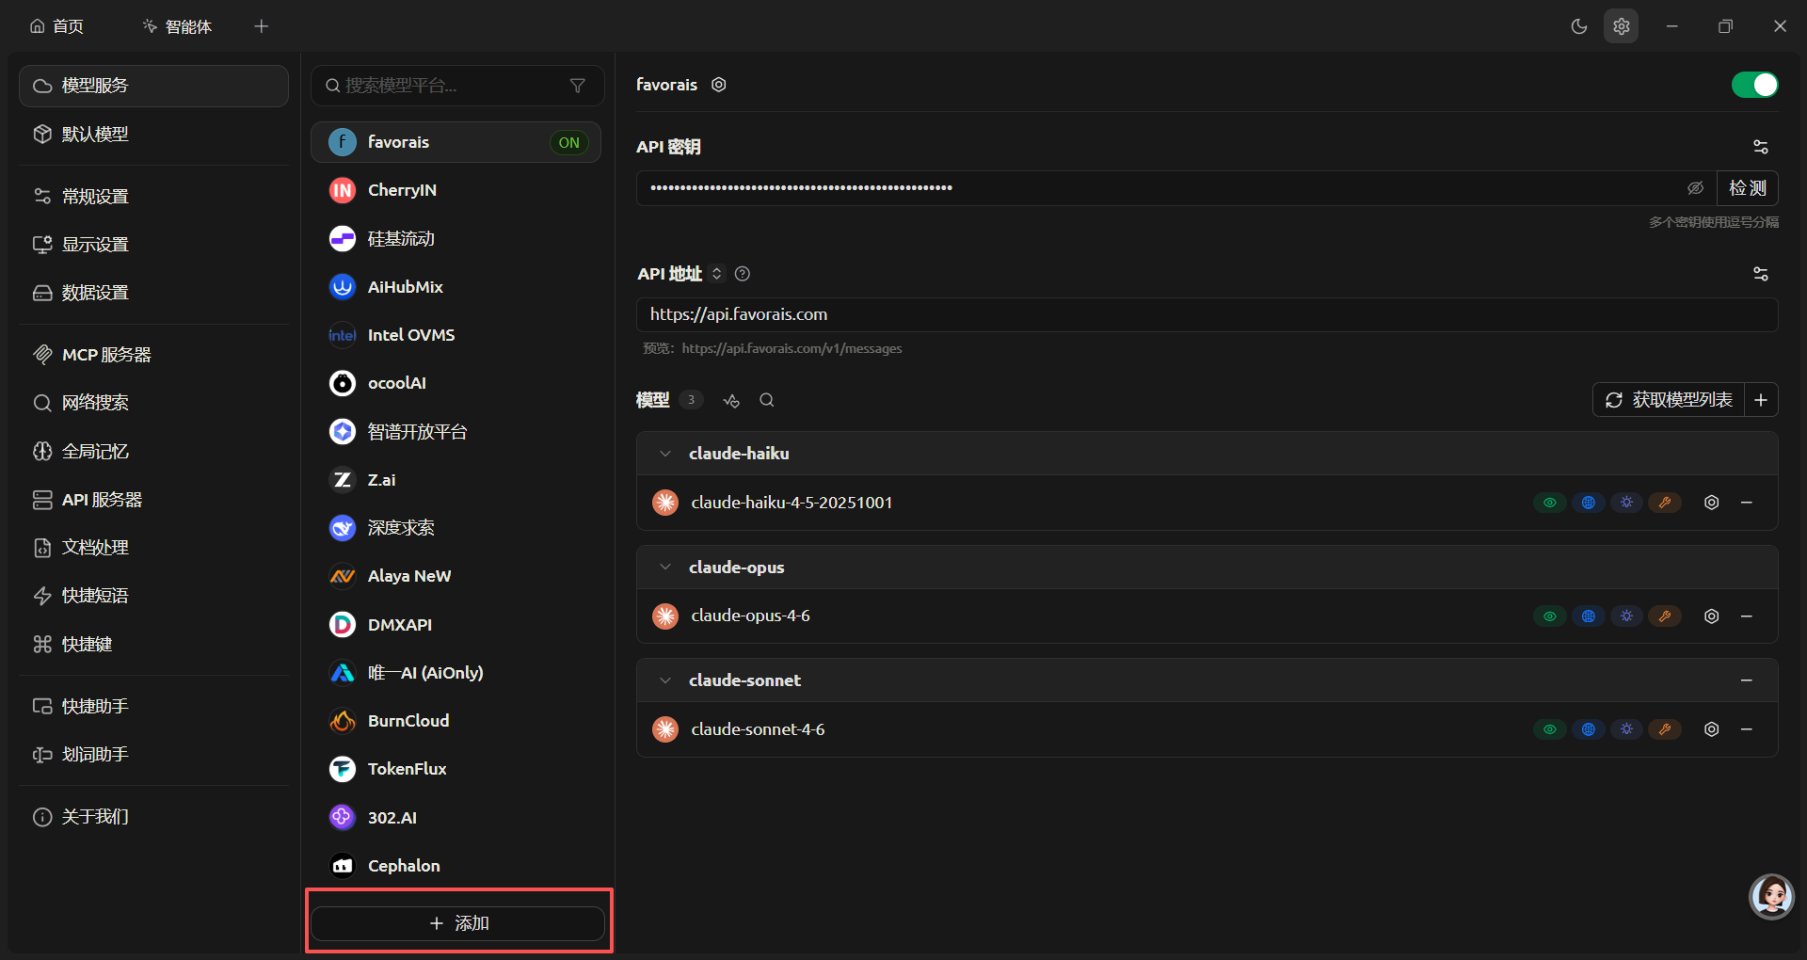Viewport: 1807px width, 960px height.
Task: Remove claude-opus-4-6 model
Action: 1747,616
